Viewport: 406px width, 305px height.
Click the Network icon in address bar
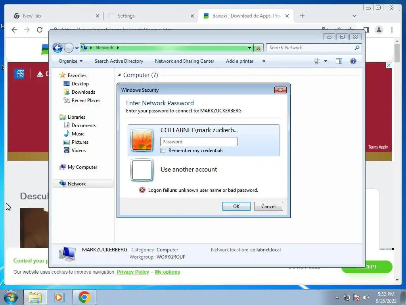(x=84, y=48)
